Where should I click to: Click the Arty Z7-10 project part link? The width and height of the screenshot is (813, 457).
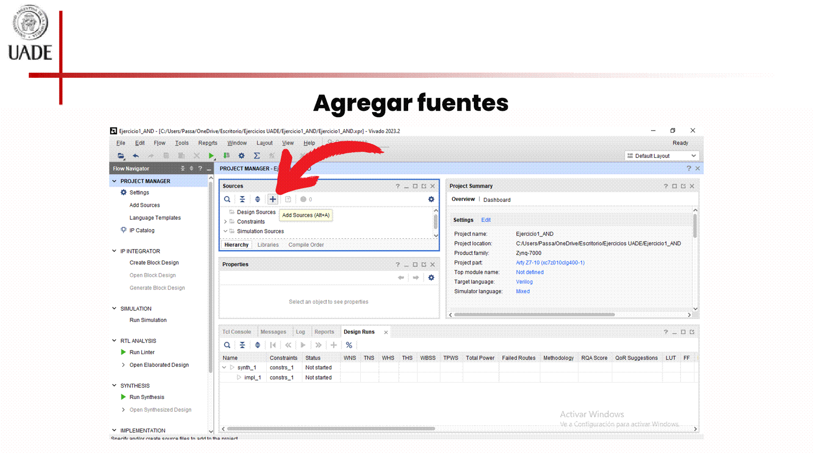550,263
